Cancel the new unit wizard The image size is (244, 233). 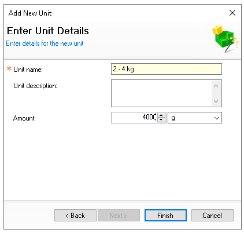[x=212, y=215]
